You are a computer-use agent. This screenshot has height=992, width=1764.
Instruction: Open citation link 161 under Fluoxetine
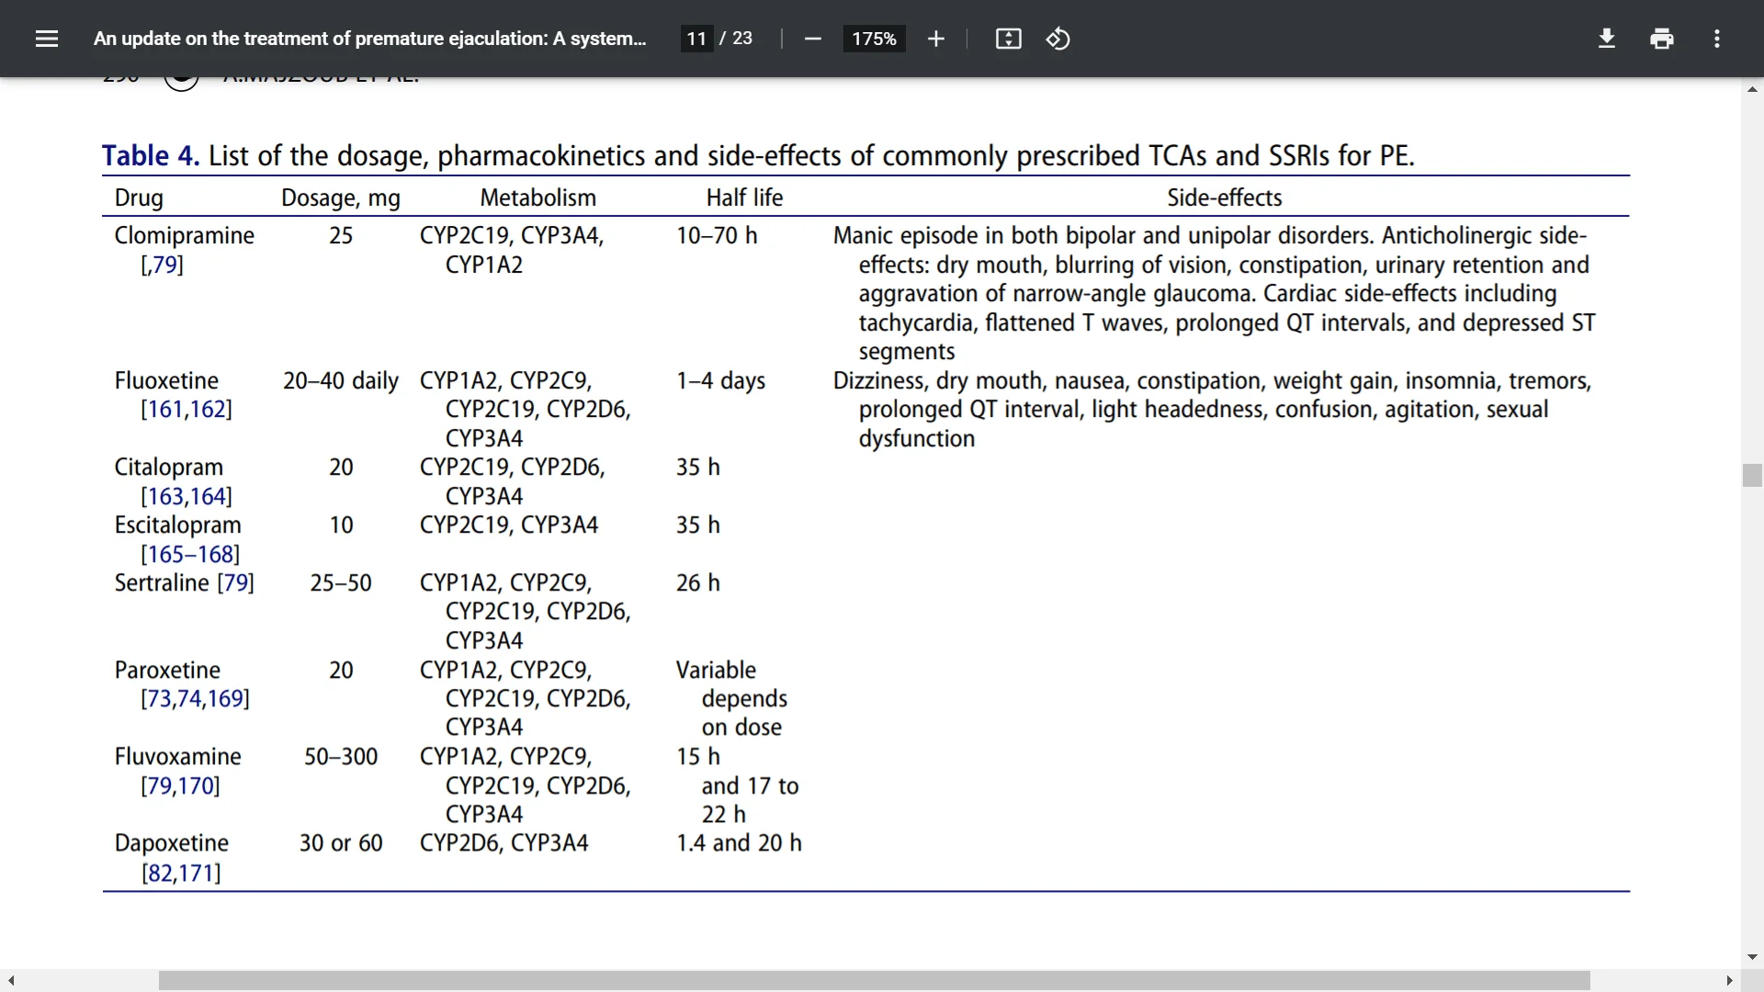(165, 410)
